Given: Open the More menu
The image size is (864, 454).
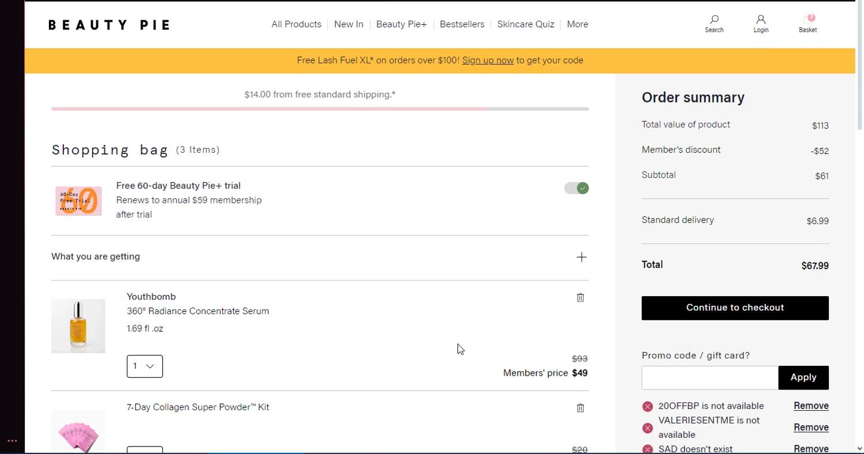Looking at the screenshot, I should (577, 24).
